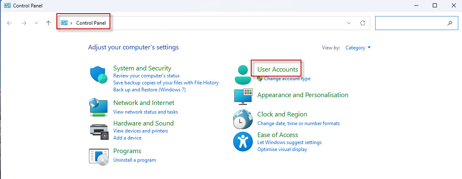This screenshot has height=179, width=462.
Task: Open the User Accounts category
Action: pyautogui.click(x=278, y=70)
